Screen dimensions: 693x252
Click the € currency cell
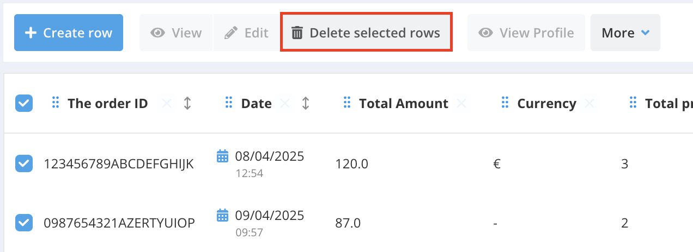coord(496,163)
